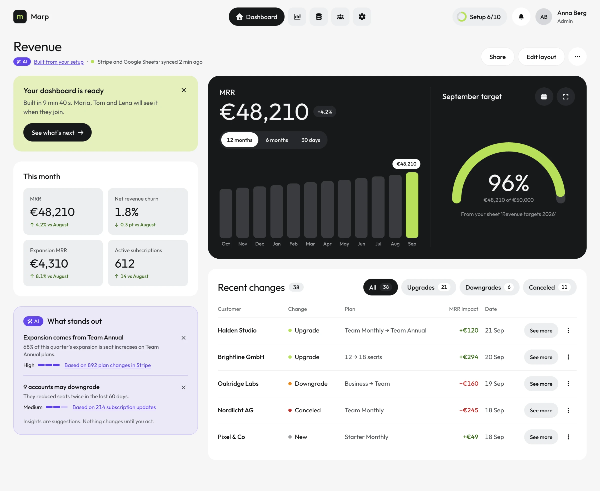Click the Share button
The height and width of the screenshot is (491, 600).
coord(497,57)
